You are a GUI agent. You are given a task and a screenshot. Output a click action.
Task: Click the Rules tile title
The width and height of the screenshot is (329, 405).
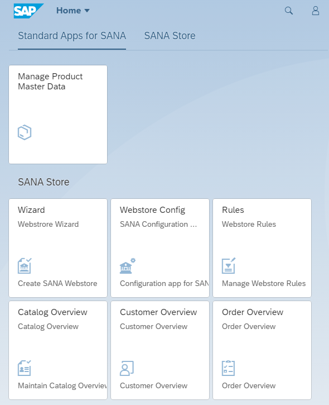coord(233,209)
